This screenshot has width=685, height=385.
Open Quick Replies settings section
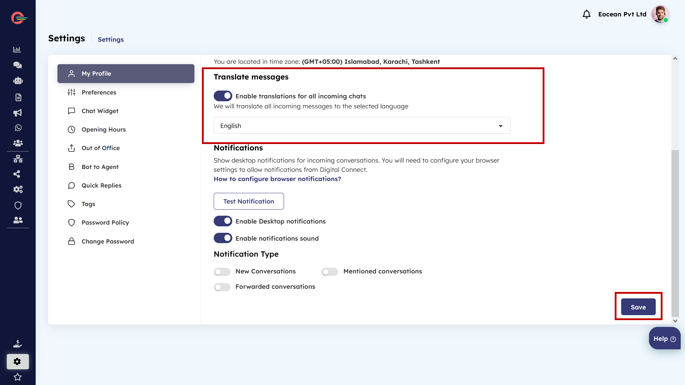[101, 185]
